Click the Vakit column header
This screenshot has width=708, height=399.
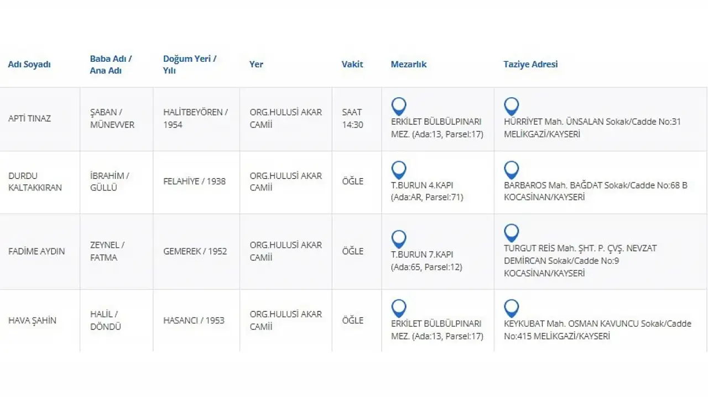352,64
